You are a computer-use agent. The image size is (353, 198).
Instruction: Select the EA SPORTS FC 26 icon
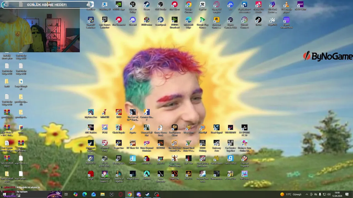pyautogui.click(x=244, y=131)
